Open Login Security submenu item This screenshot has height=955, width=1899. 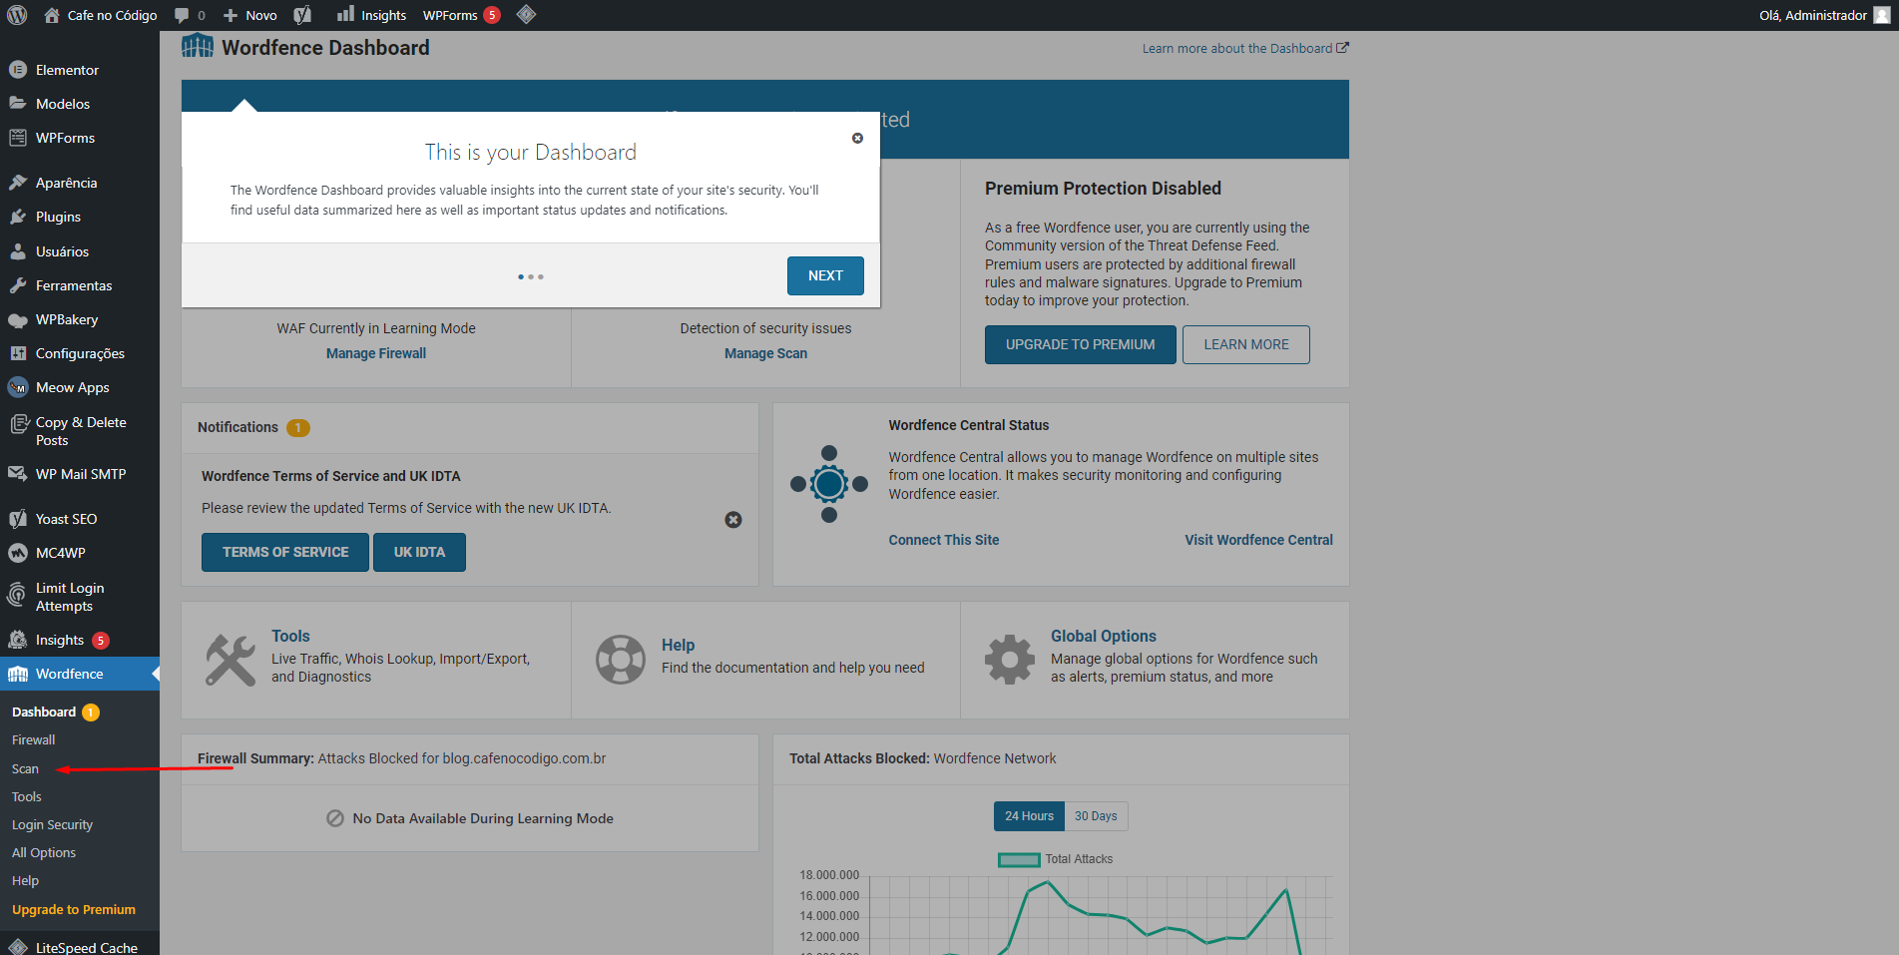[x=52, y=824]
